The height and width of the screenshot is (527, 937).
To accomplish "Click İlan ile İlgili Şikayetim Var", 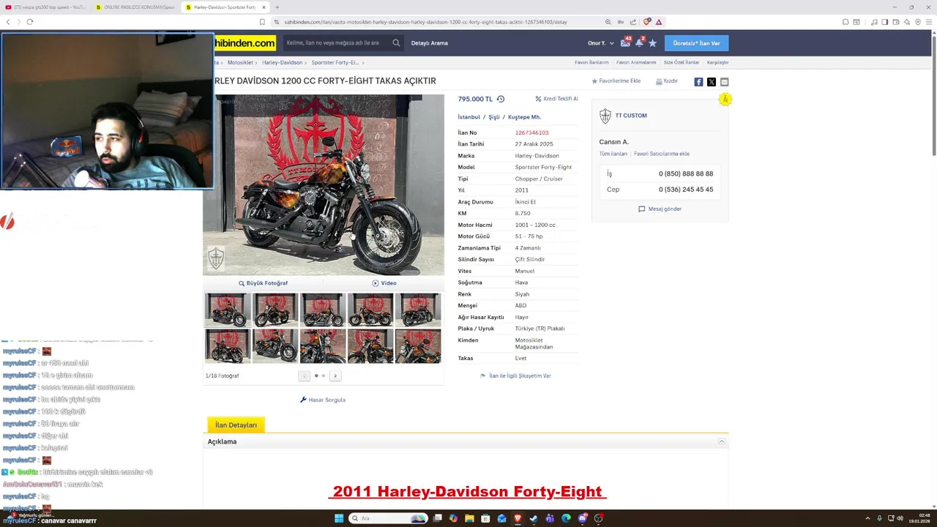I will 515,375.
